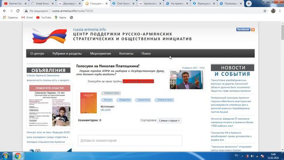Click the RU language indicator
284x160 pixels.
(x=237, y=156)
